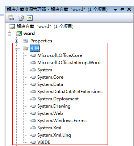Viewport: 134px width, 146px height.
Task: Select the System.Deployment reference
Action: coord(58,99)
